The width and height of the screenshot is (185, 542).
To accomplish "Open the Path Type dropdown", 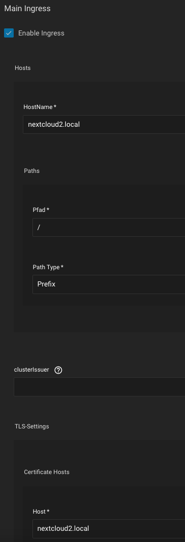I will pyautogui.click(x=108, y=284).
